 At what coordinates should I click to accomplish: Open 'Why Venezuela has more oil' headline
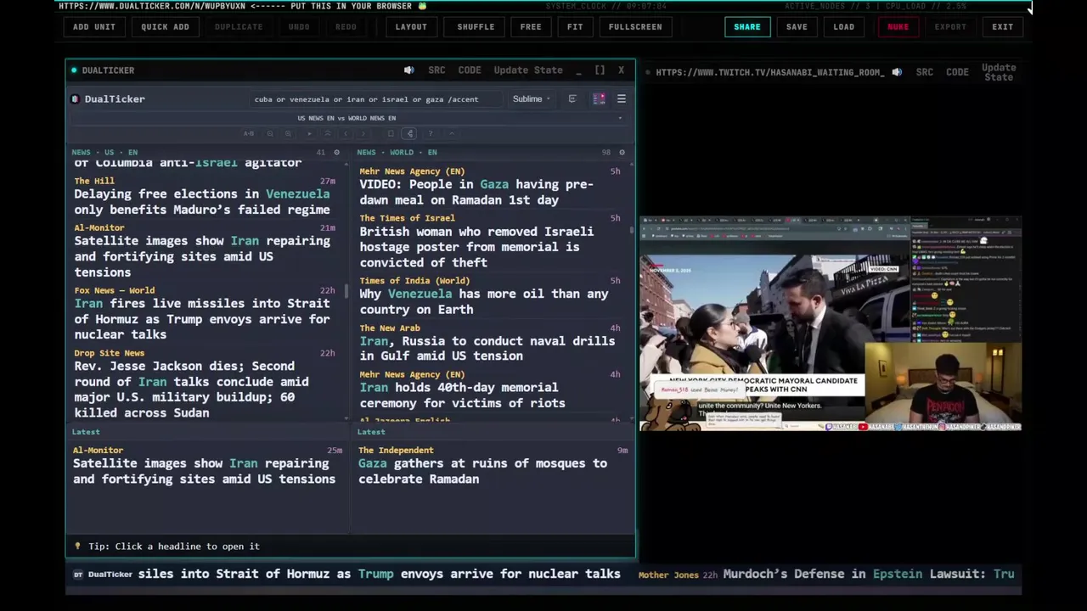(x=484, y=301)
